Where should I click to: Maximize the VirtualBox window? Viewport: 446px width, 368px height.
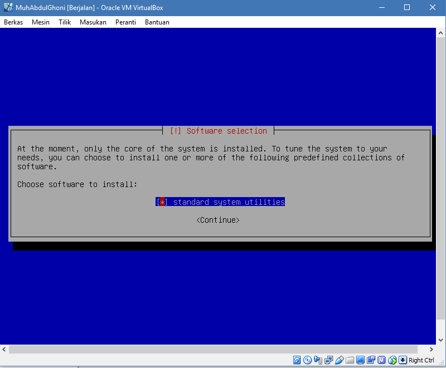coord(407,7)
